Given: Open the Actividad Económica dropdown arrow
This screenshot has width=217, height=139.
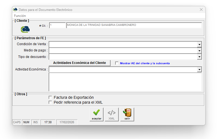Looking at the screenshot, I should click(199, 70).
